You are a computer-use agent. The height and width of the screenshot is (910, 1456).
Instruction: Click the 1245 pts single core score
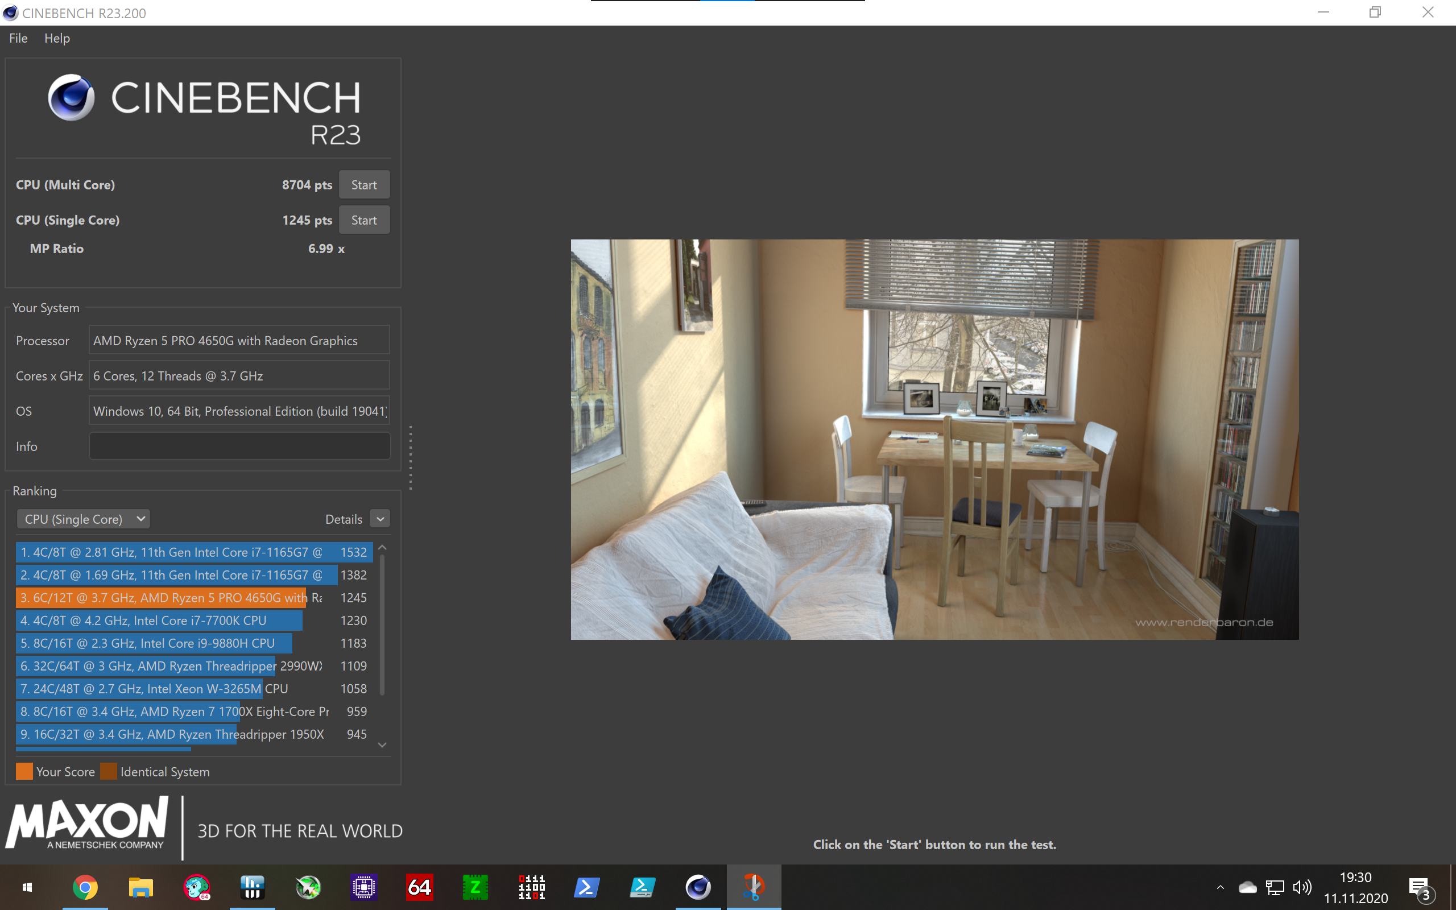(307, 220)
